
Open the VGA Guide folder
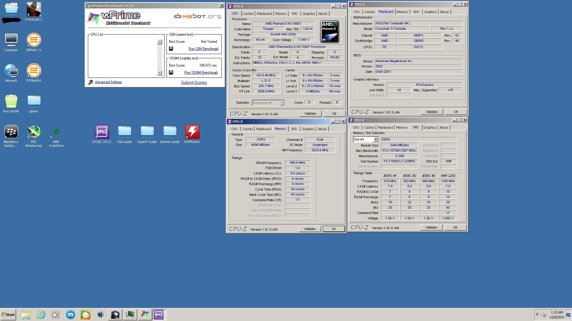click(124, 134)
